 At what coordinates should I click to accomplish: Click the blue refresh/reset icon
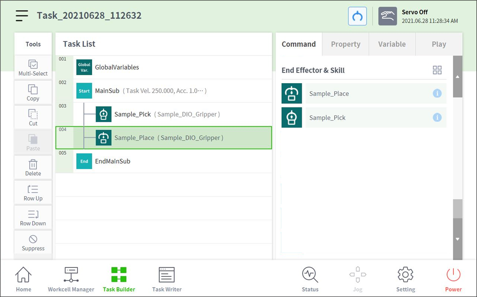[357, 16]
